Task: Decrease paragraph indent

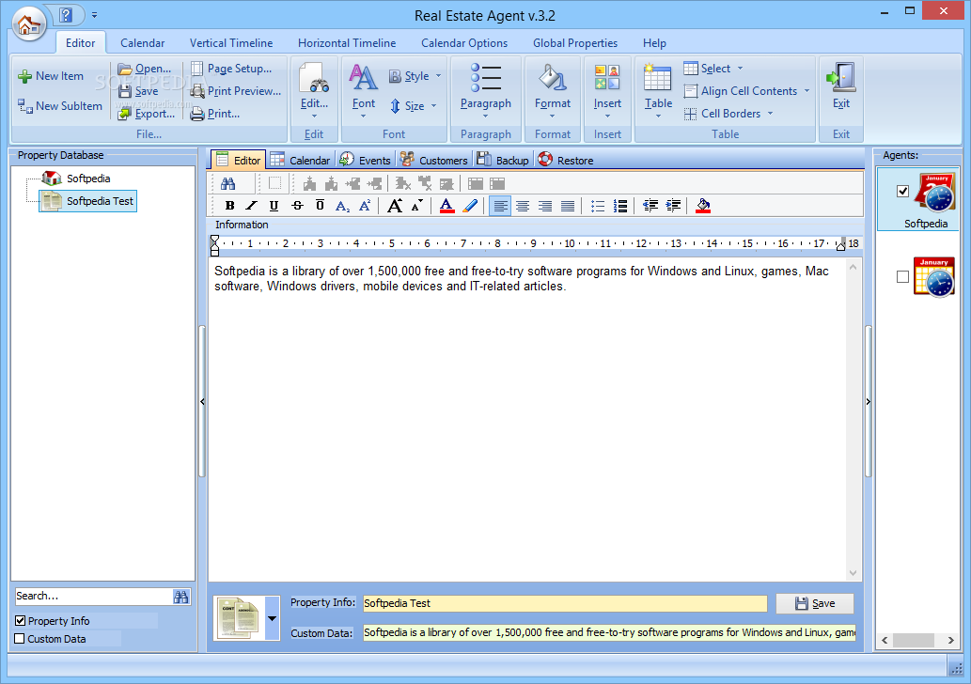Action: 650,206
